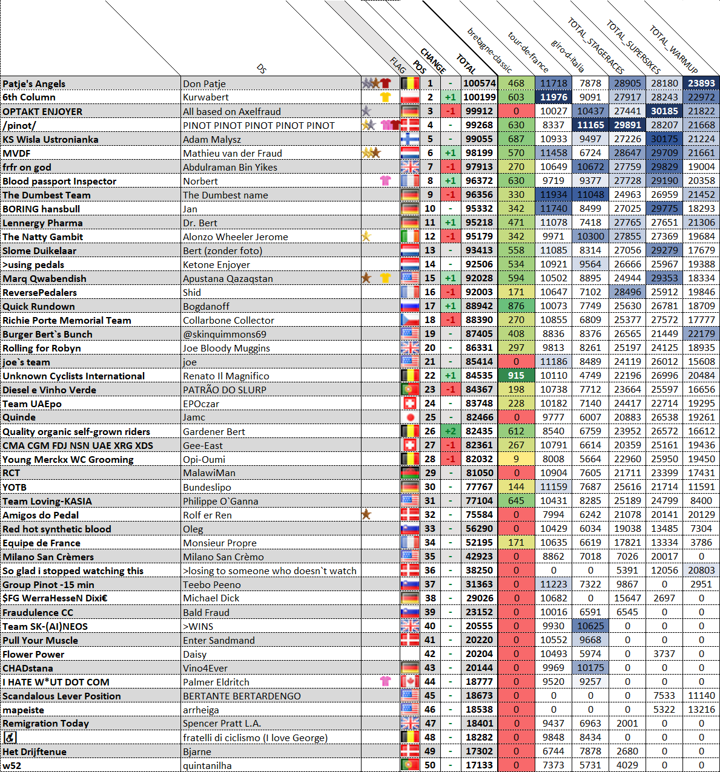Select the TOTAL column header
Image resolution: width=720 pixels, height=772 pixels.
coord(466,64)
